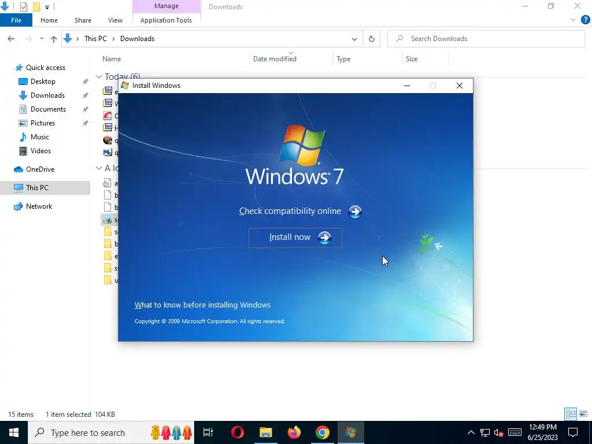Click the arrow icon beside Check compatibility online
This screenshot has height=444, width=592.
pyautogui.click(x=355, y=212)
